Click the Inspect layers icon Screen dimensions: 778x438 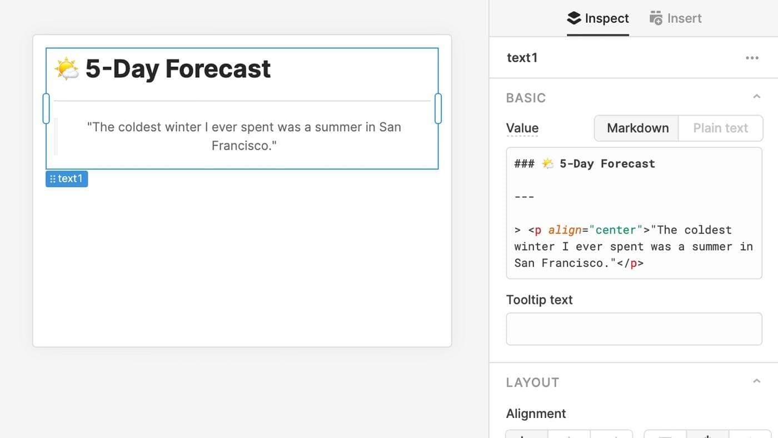pyautogui.click(x=574, y=18)
